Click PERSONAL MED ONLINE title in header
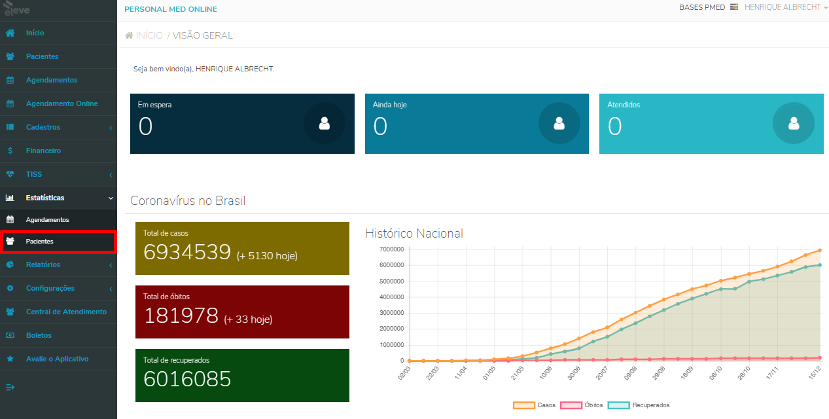The height and width of the screenshot is (419, 829). 171,9
